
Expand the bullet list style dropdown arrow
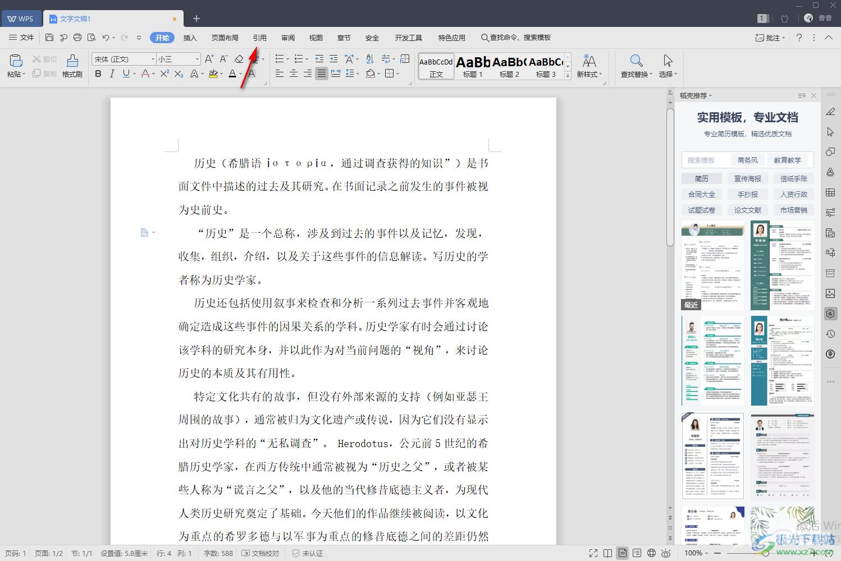[287, 59]
